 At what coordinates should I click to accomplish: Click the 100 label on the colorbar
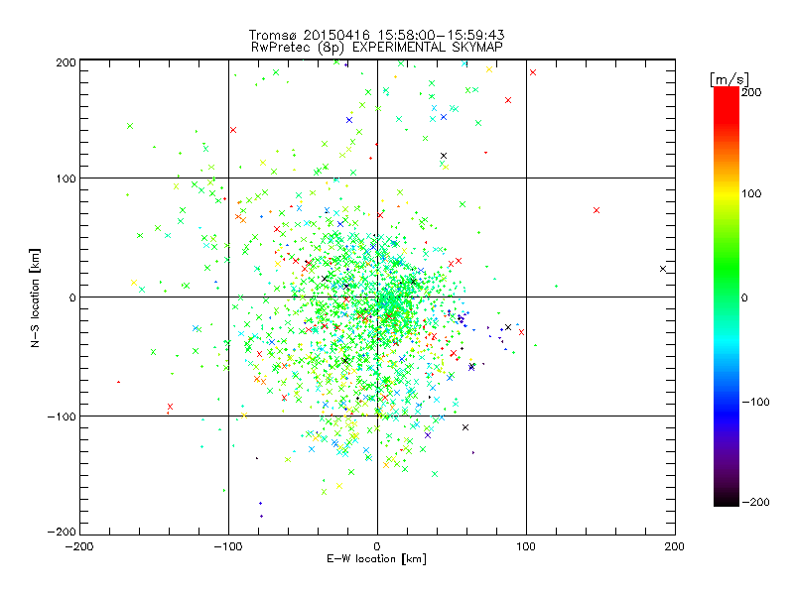(751, 193)
